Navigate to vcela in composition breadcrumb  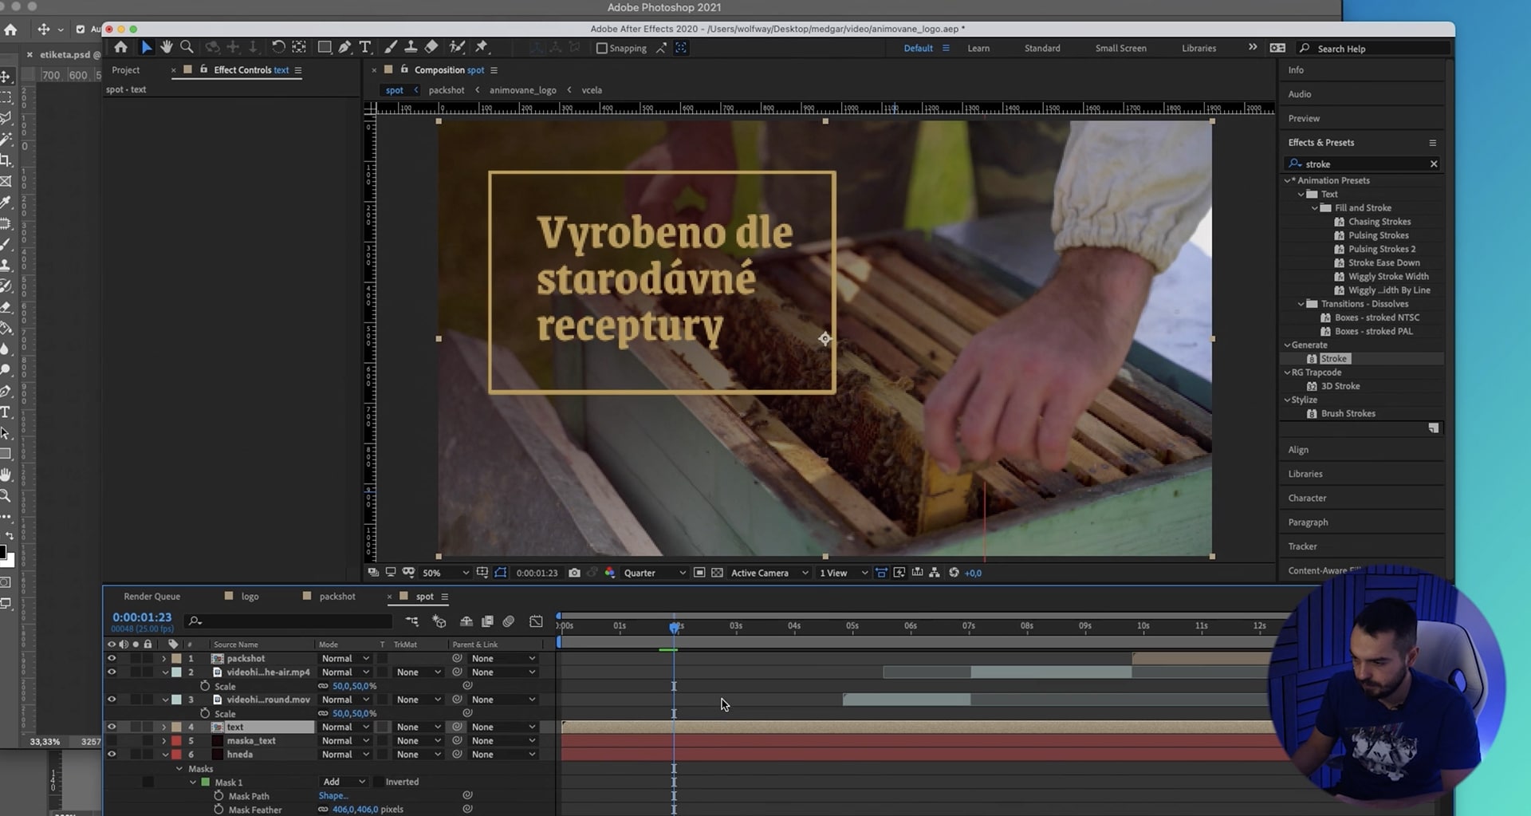pos(592,90)
